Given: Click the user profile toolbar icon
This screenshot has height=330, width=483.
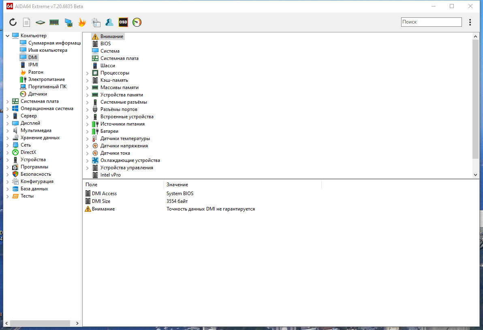Looking at the screenshot, I should [x=109, y=22].
